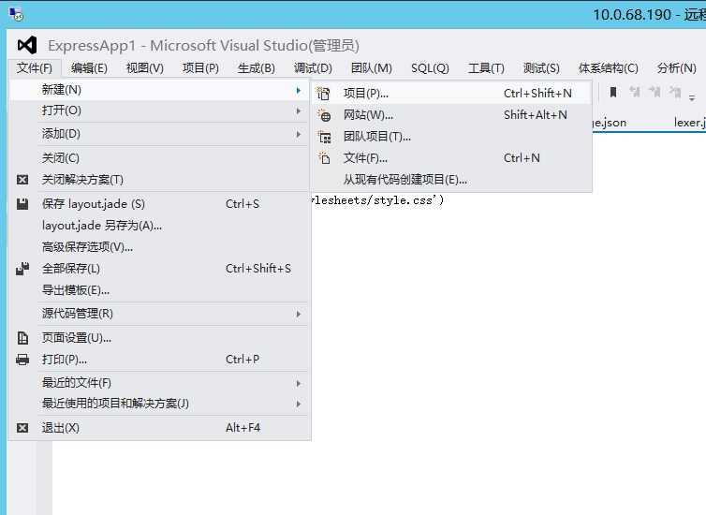Screen dimensions: 706x515
Task: Select 保存 layout.jade (S) entry
Action: (x=160, y=204)
